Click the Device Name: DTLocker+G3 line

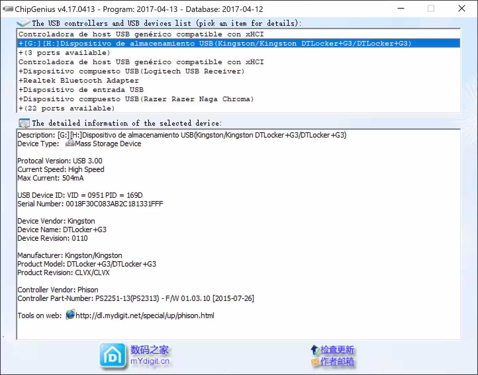pyautogui.click(x=62, y=229)
